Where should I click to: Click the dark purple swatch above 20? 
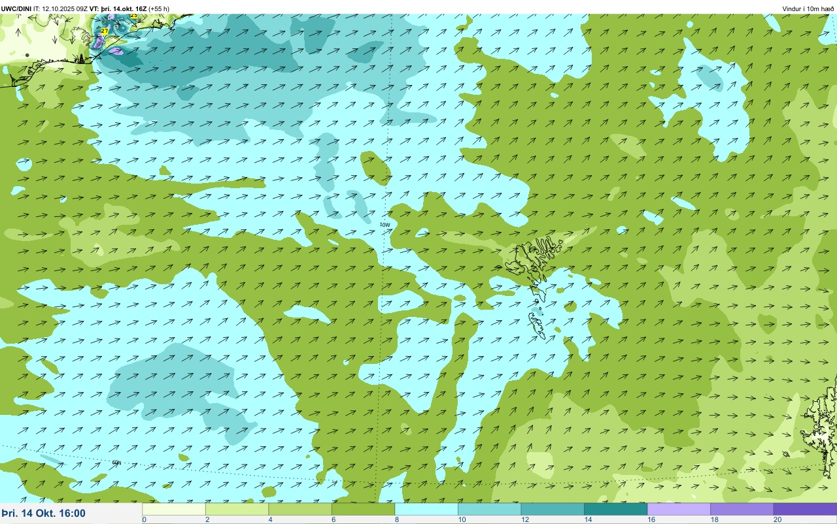(805, 509)
